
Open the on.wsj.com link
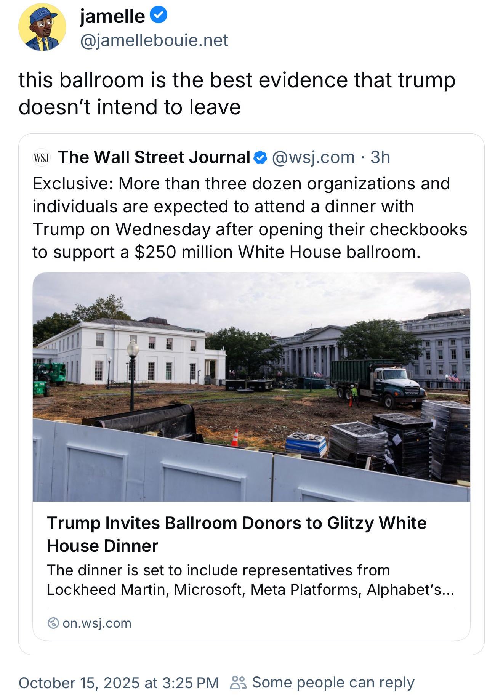[97, 623]
